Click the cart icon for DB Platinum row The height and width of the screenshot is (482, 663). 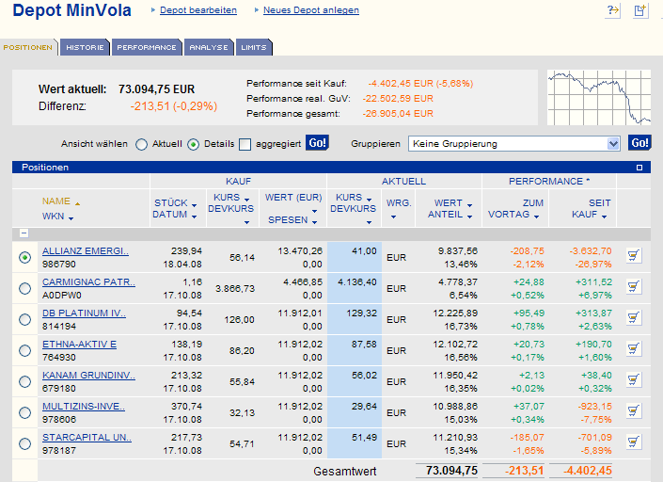click(x=633, y=319)
